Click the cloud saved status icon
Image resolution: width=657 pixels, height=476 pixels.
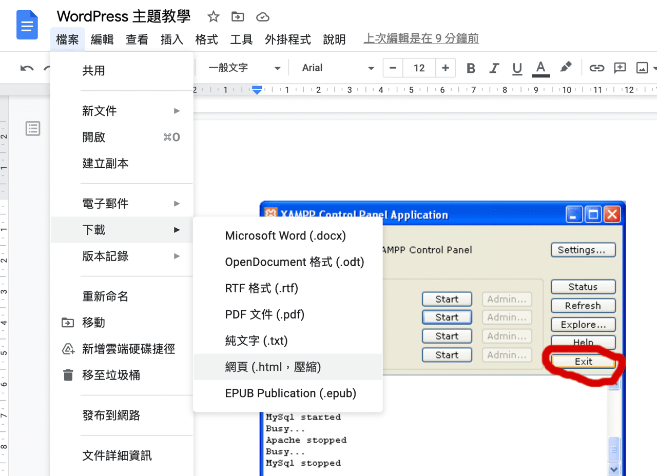tap(263, 17)
